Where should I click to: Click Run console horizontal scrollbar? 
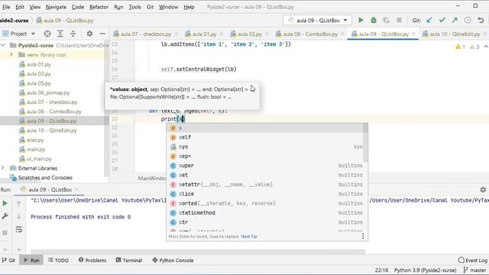[x=198, y=251]
